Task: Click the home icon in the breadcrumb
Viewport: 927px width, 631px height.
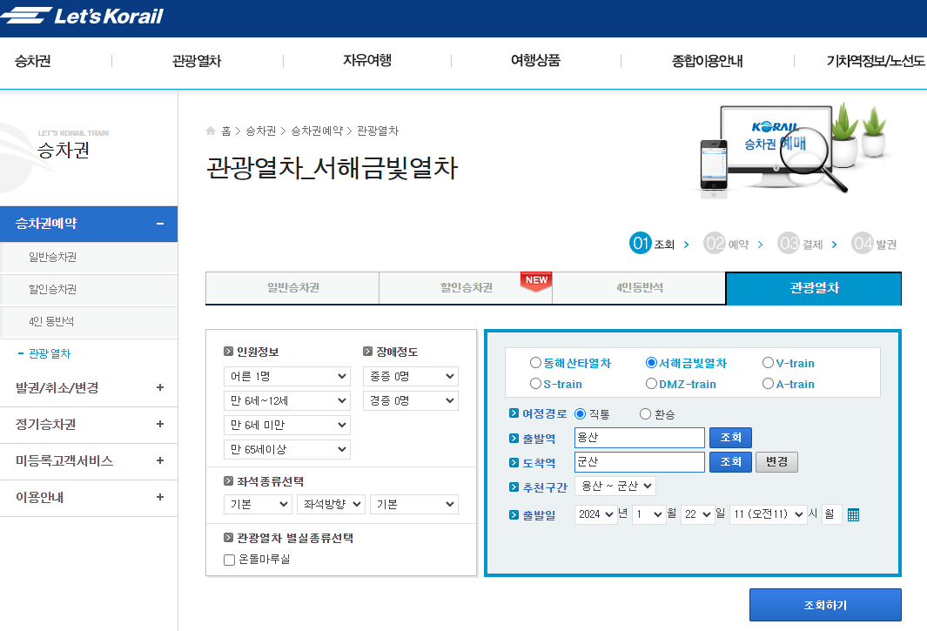Action: [x=210, y=130]
